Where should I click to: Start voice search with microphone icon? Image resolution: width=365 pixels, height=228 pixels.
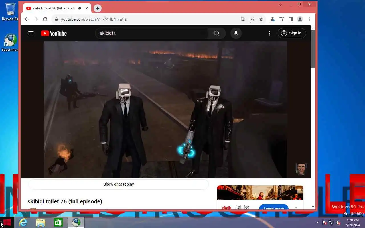[236, 33]
